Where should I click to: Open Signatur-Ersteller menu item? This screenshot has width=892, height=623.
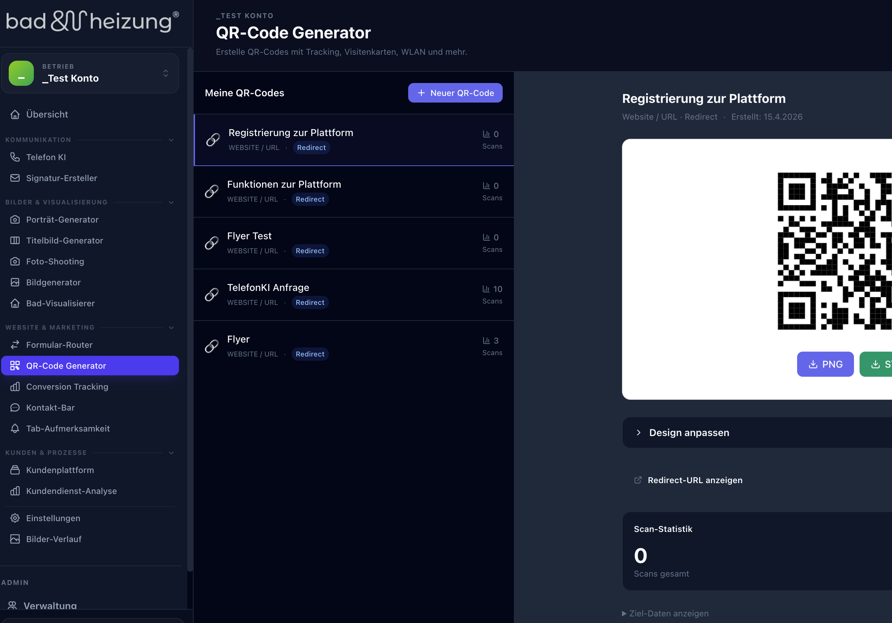click(x=90, y=178)
